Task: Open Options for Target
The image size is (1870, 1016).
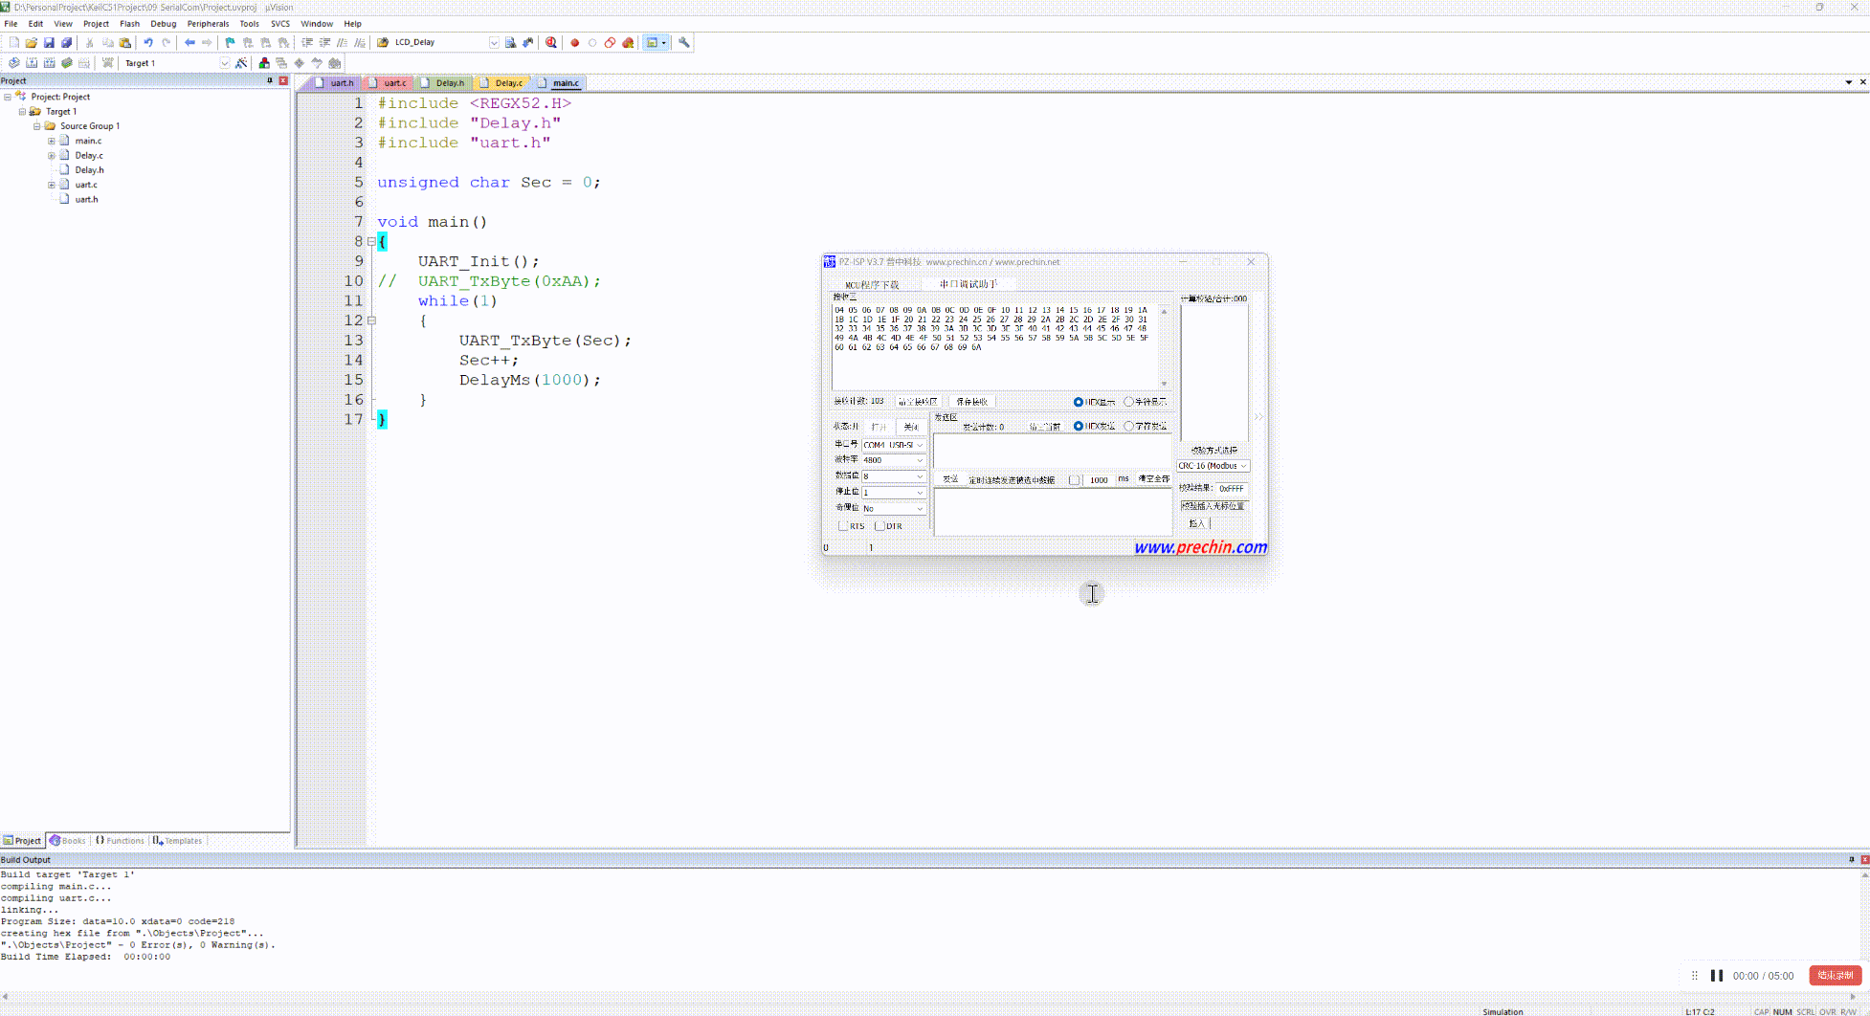Action: click(241, 63)
